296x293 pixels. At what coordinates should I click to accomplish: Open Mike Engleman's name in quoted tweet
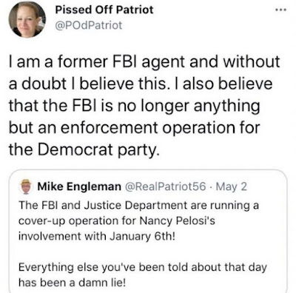(79, 186)
